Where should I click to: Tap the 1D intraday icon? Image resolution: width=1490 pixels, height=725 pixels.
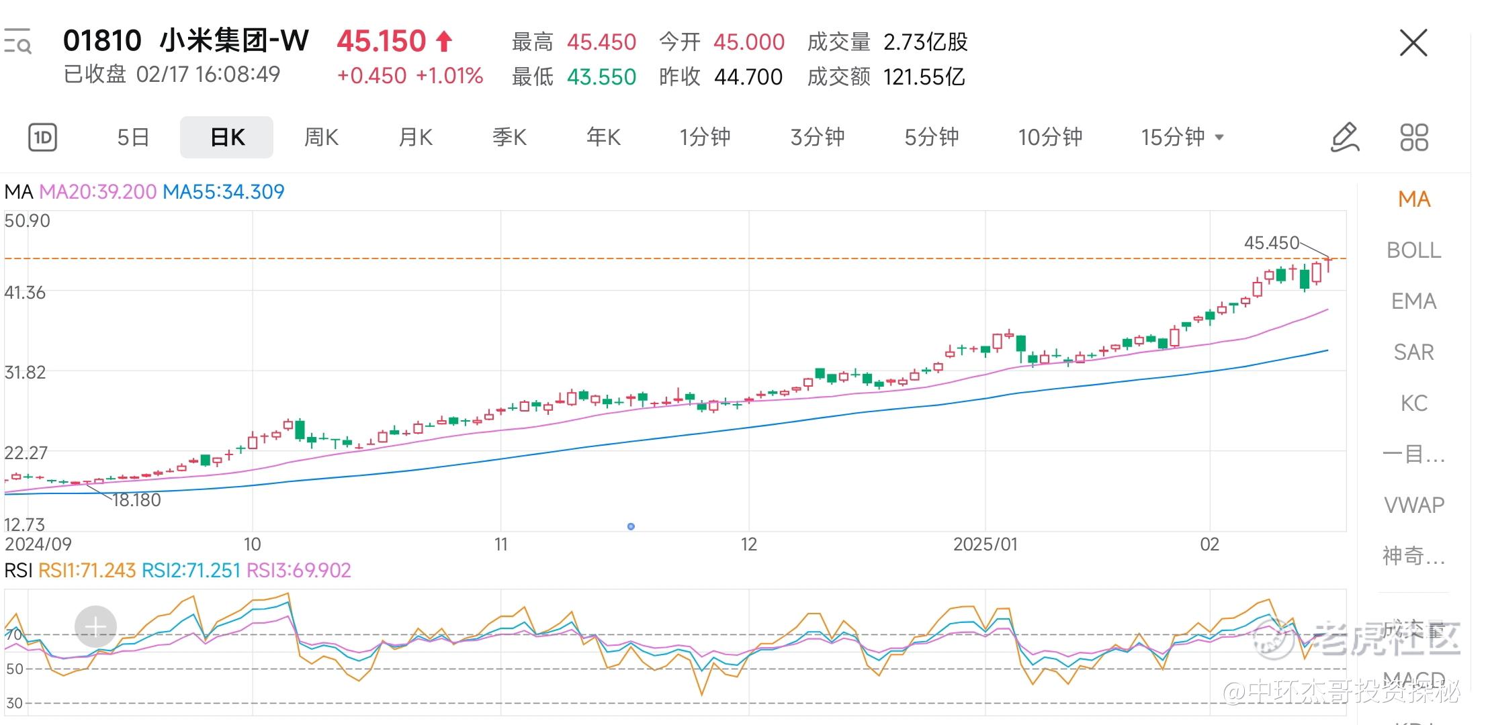tap(43, 138)
